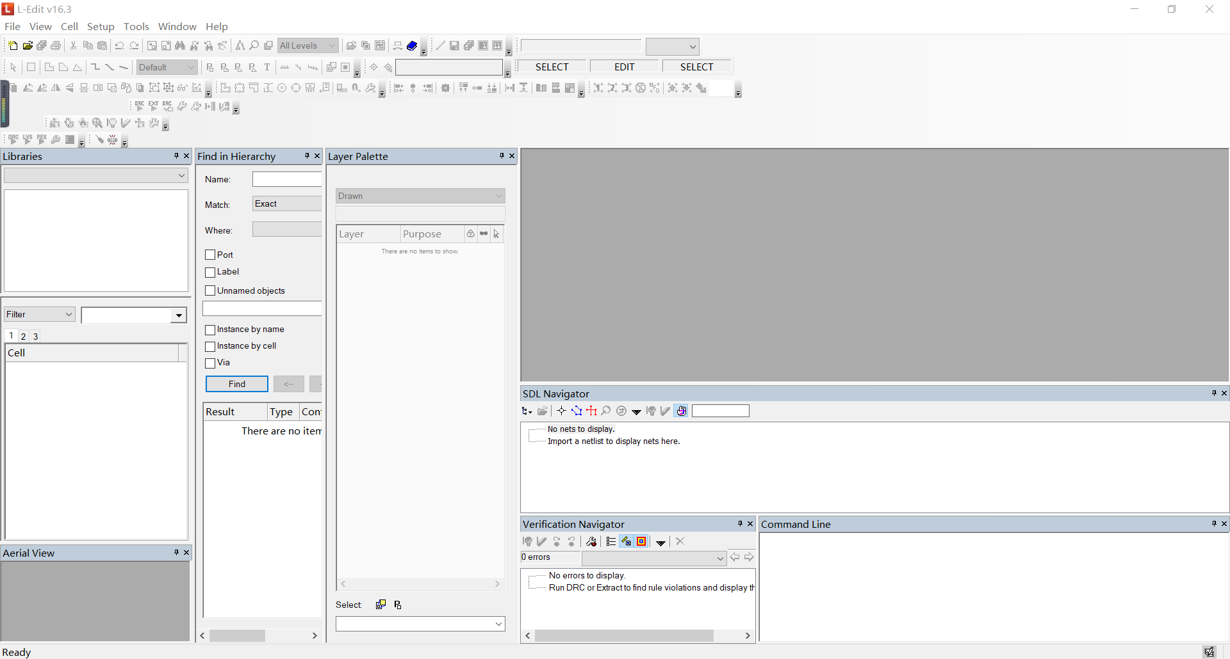Open the Filter dropdown in Libraries
The width and height of the screenshot is (1230, 659).
coord(40,314)
